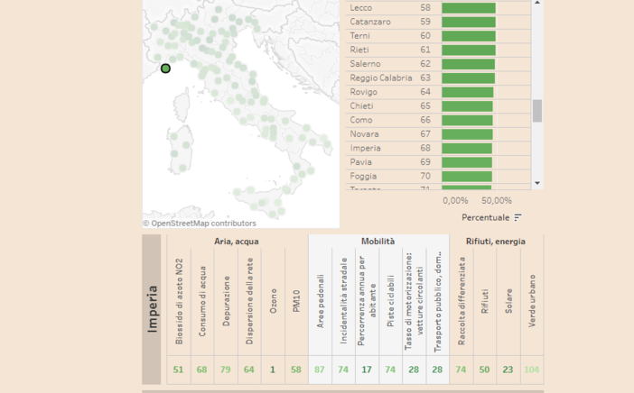Click the Piste ciclabili column header
The width and height of the screenshot is (634, 393).
(390, 301)
